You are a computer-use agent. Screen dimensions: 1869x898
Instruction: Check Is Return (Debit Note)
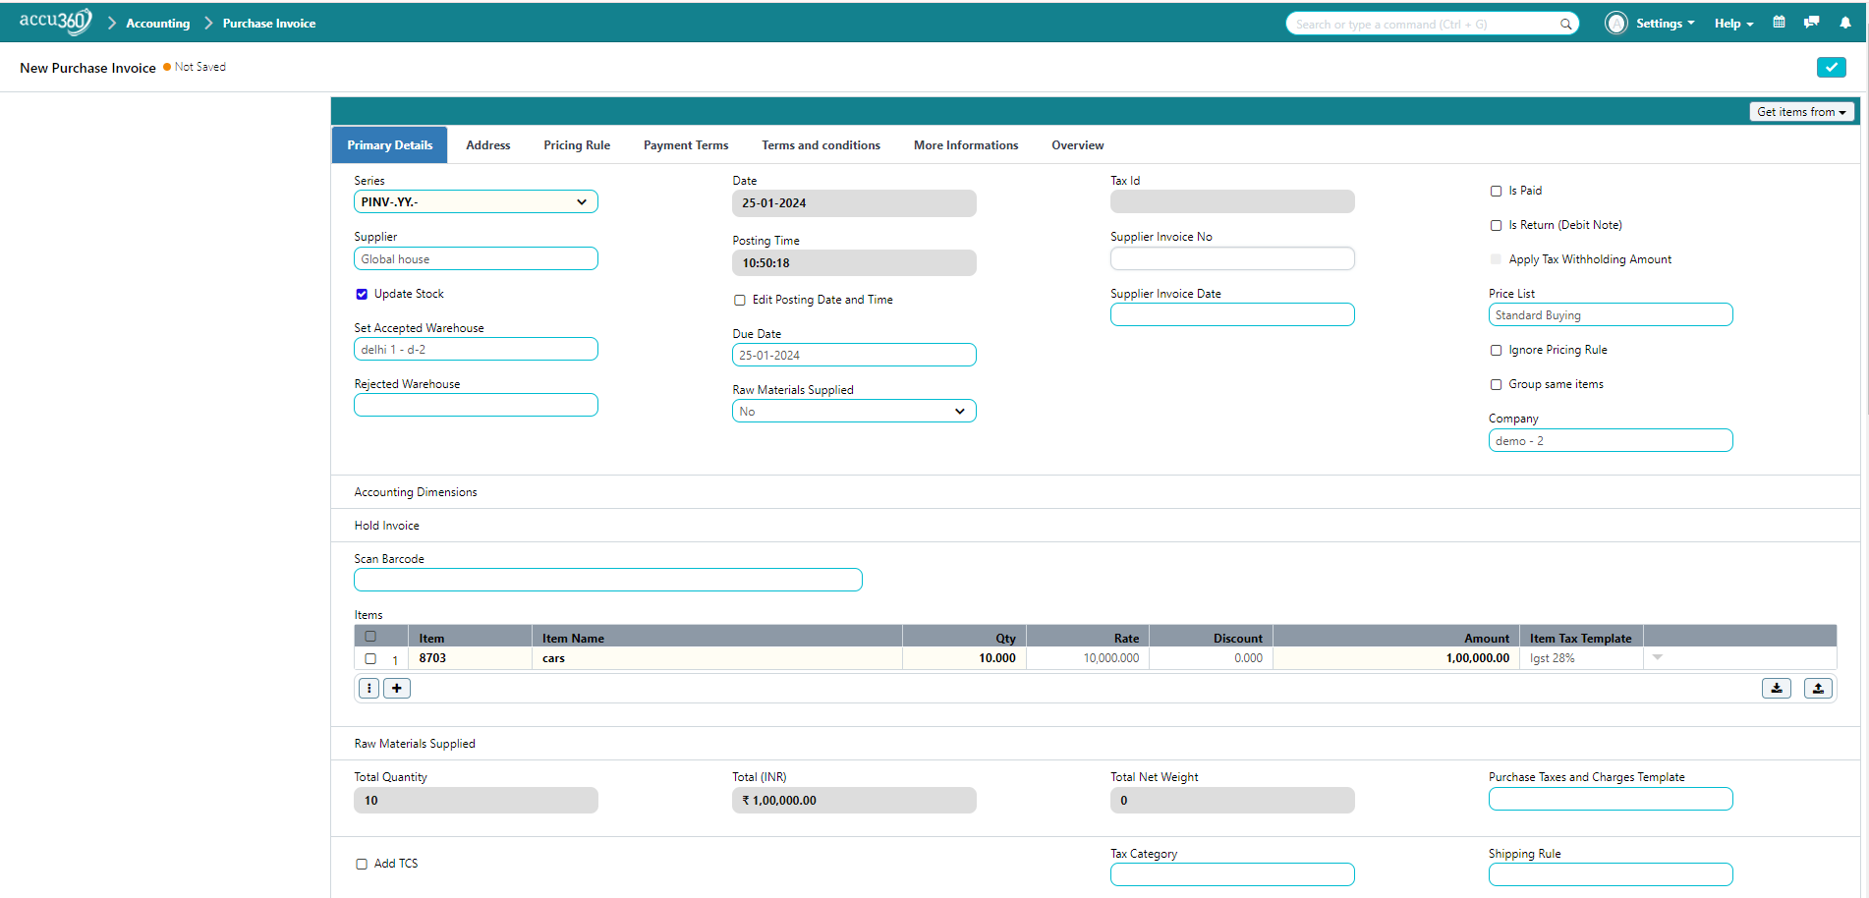pos(1496,225)
